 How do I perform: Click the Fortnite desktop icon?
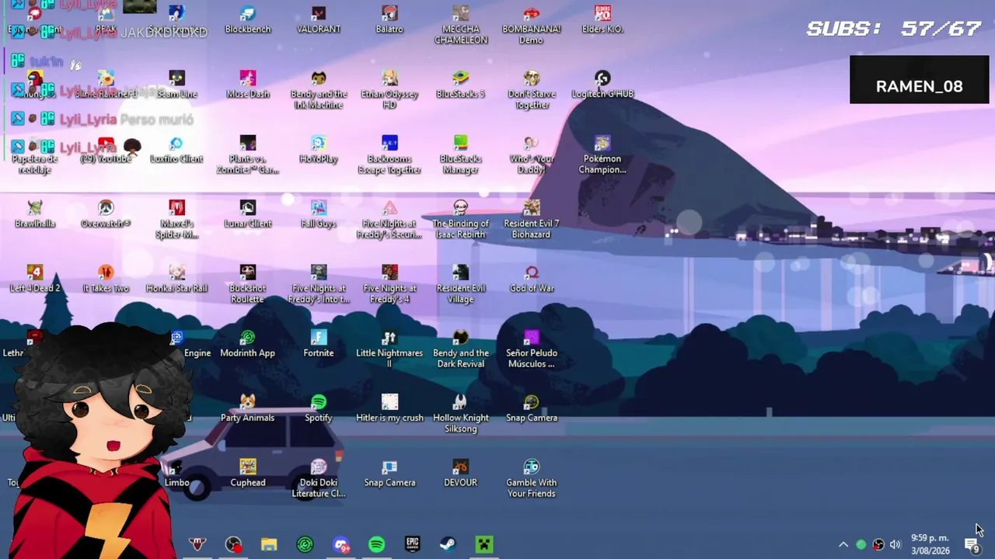click(319, 344)
